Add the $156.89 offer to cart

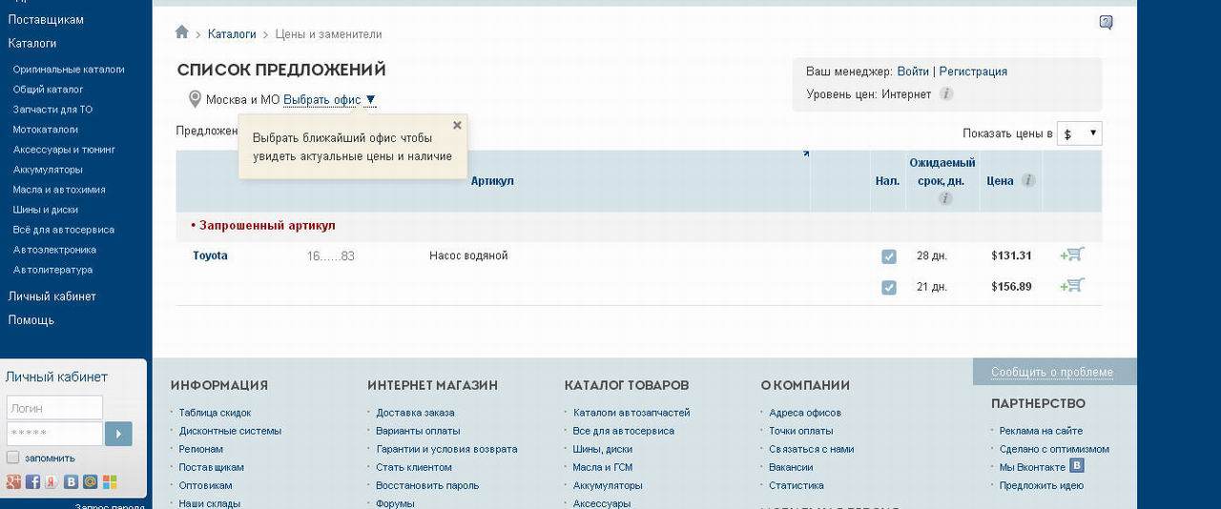(x=1072, y=285)
